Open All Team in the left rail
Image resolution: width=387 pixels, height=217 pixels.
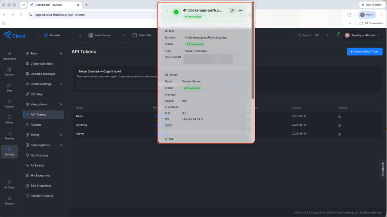tap(9, 185)
